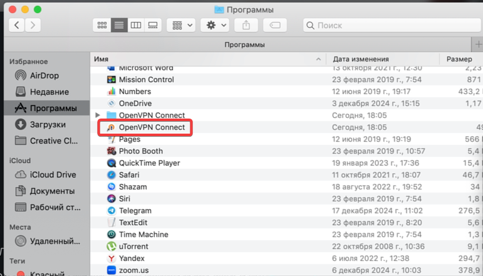Select the Numbers name text
The width and height of the screenshot is (483, 276).
[x=135, y=92]
